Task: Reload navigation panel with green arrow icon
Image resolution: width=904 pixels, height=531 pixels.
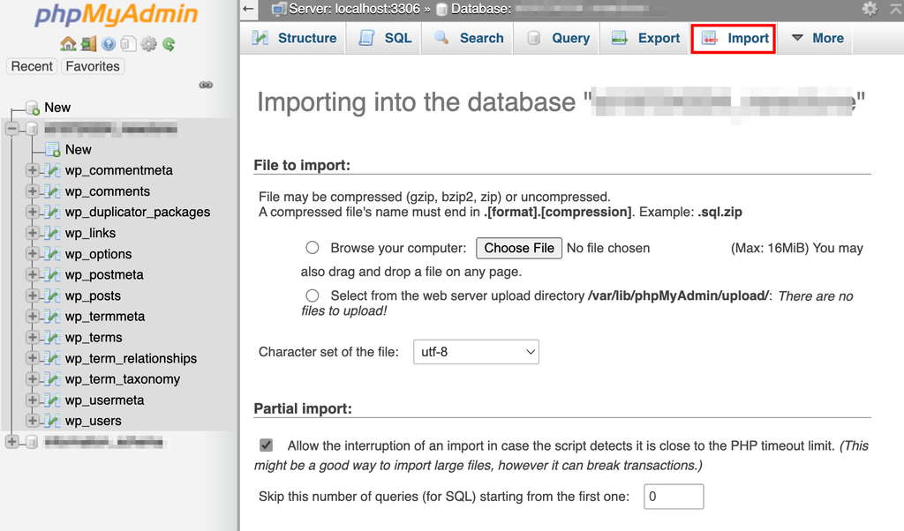Action: 169,44
